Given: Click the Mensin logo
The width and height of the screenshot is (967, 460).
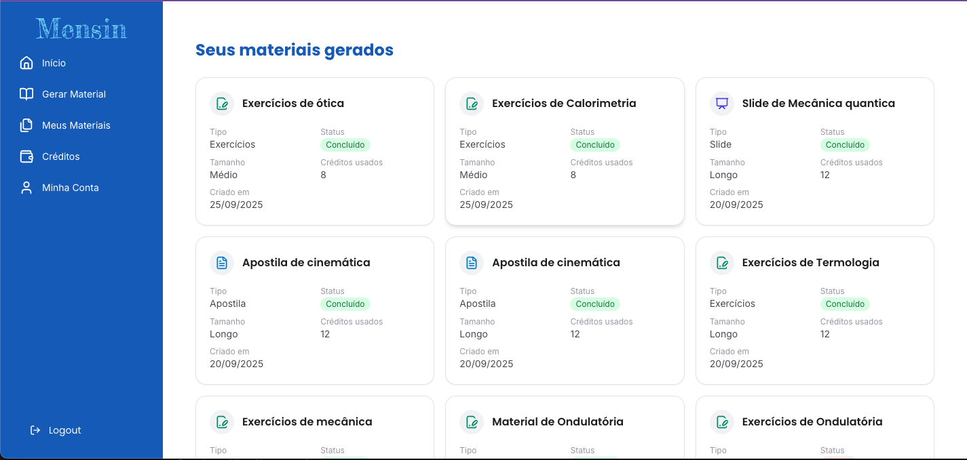Looking at the screenshot, I should (81, 28).
